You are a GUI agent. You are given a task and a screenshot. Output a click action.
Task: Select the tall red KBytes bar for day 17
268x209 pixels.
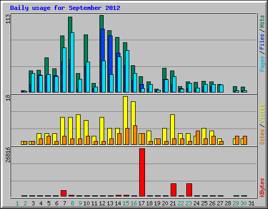142,172
